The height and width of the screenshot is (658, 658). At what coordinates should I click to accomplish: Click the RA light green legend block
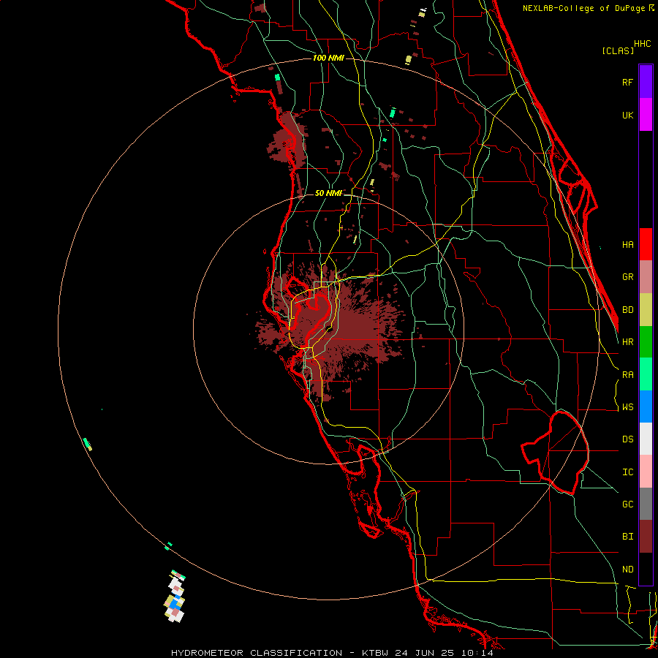pyautogui.click(x=646, y=374)
